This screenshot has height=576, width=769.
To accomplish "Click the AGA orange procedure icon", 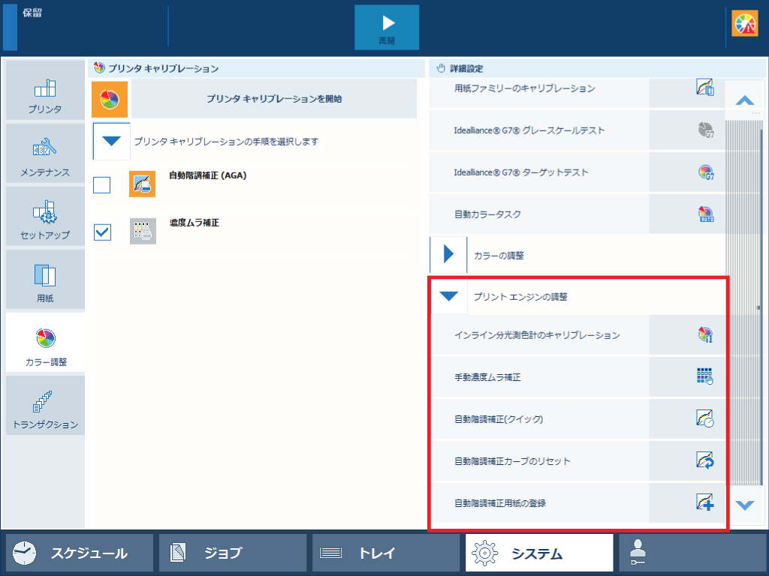I will tap(142, 184).
